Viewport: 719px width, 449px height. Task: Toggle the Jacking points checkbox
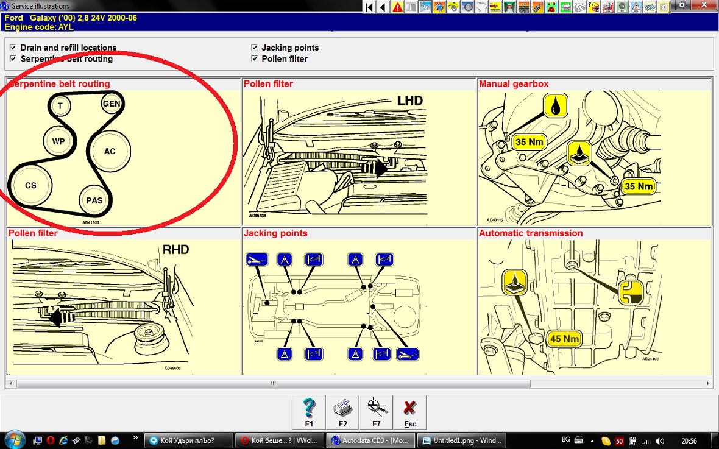coord(254,48)
